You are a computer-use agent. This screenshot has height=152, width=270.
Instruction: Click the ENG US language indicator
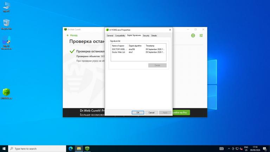pyautogui.click(x=246, y=148)
